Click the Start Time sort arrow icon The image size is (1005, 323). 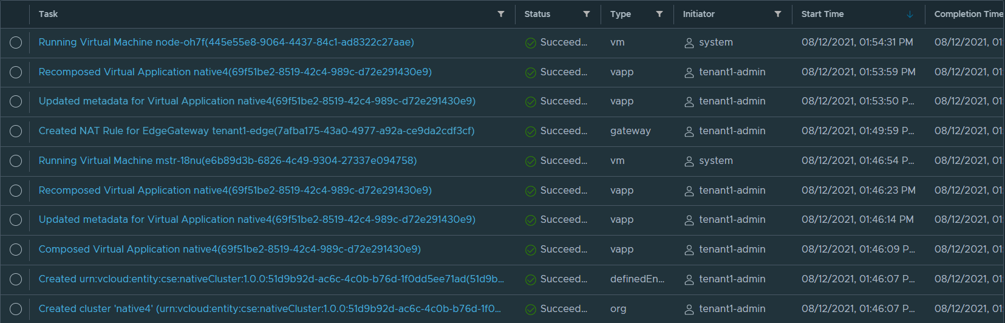[x=910, y=15]
